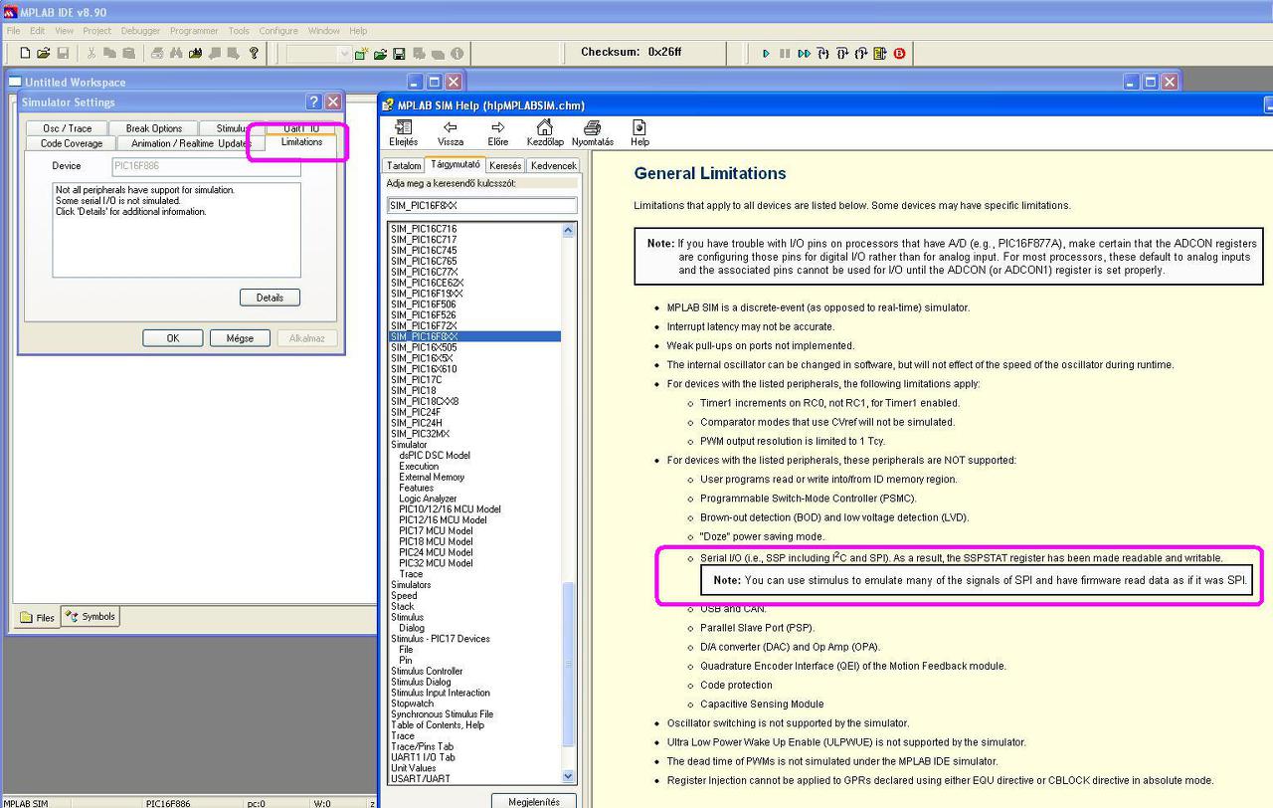Select the Limitations tab
The width and height of the screenshot is (1273, 808).
coord(301,142)
